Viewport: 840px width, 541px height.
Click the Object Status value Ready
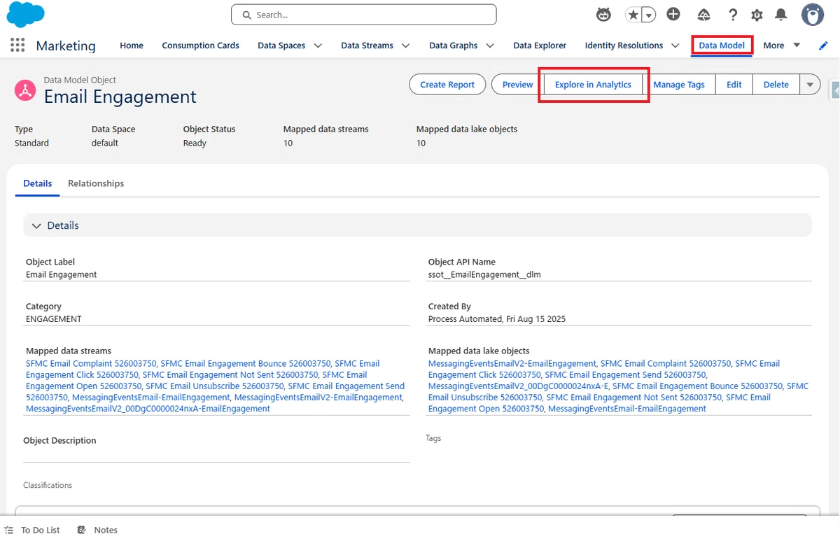[x=195, y=143]
